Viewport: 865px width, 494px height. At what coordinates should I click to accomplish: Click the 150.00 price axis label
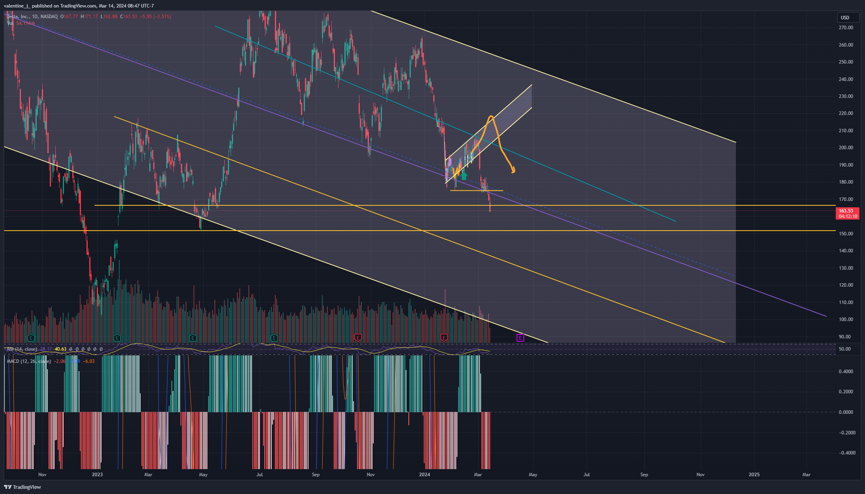coord(846,234)
